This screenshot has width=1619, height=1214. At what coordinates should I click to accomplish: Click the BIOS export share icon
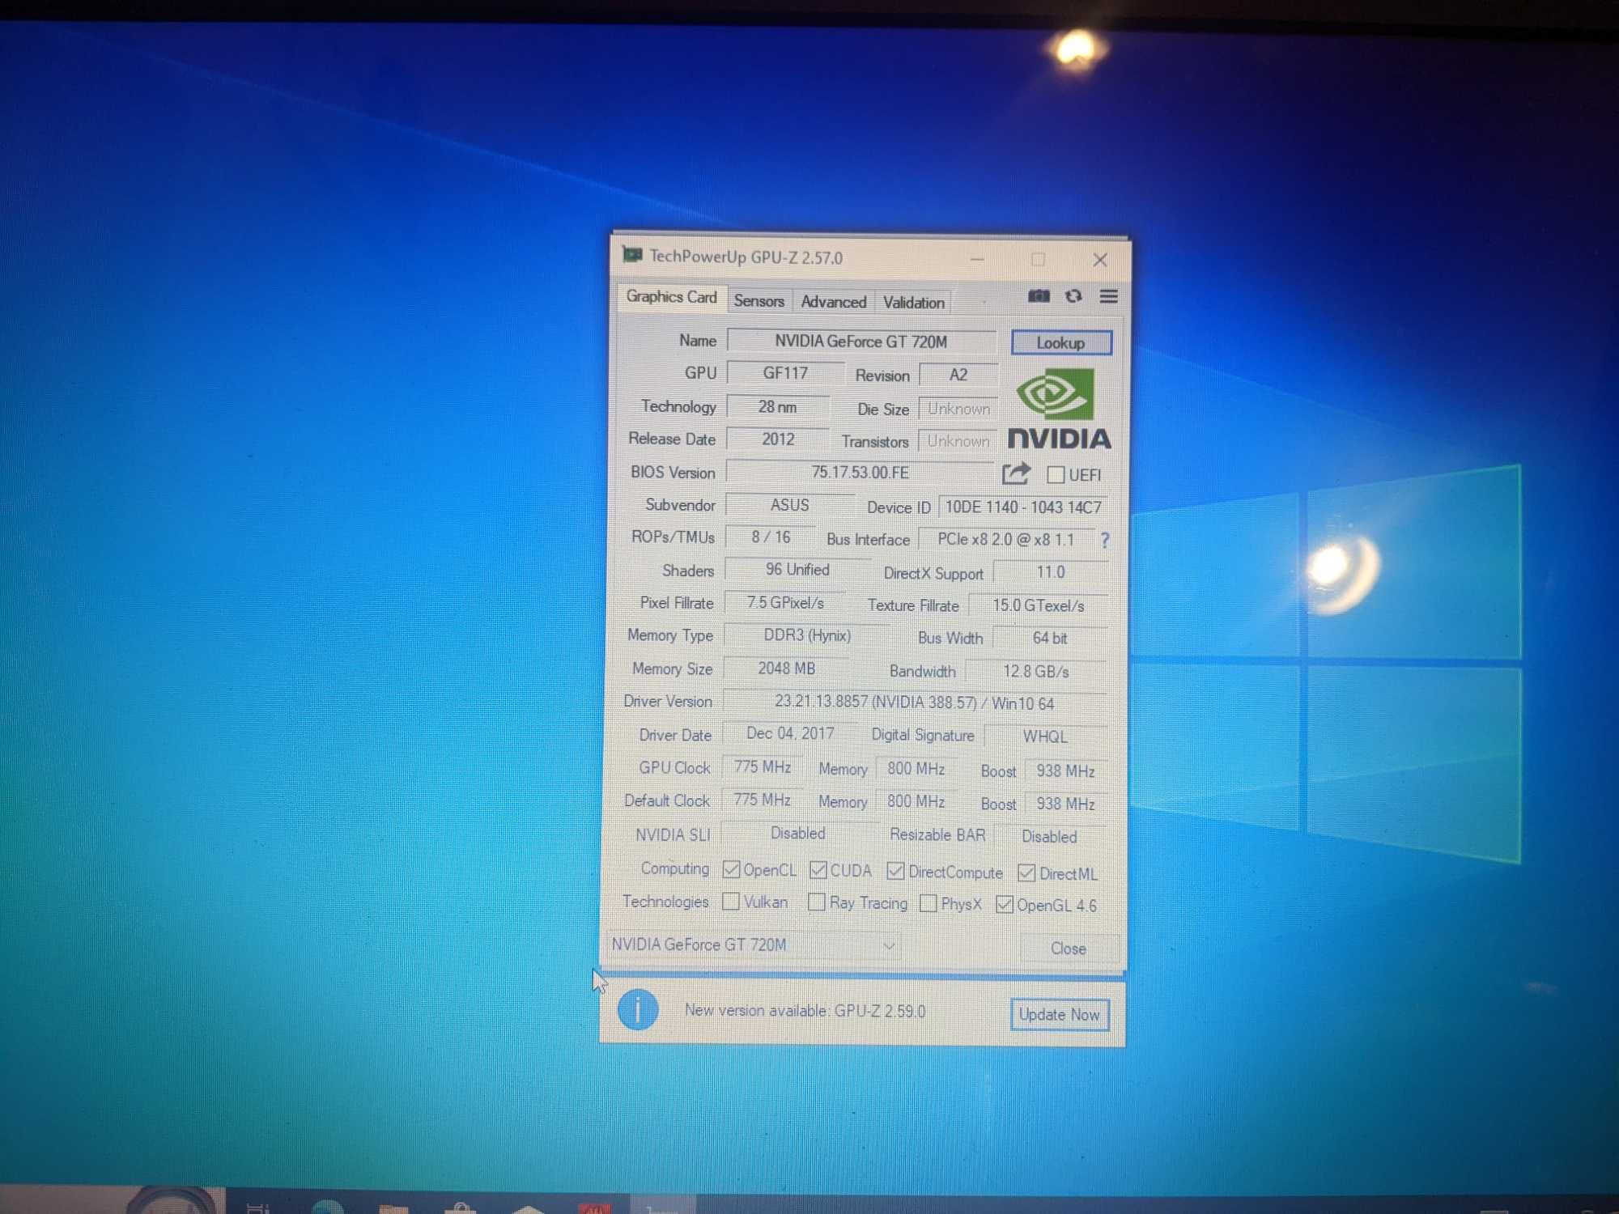click(1016, 473)
